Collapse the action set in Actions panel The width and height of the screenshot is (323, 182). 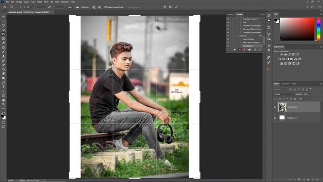[238, 36]
